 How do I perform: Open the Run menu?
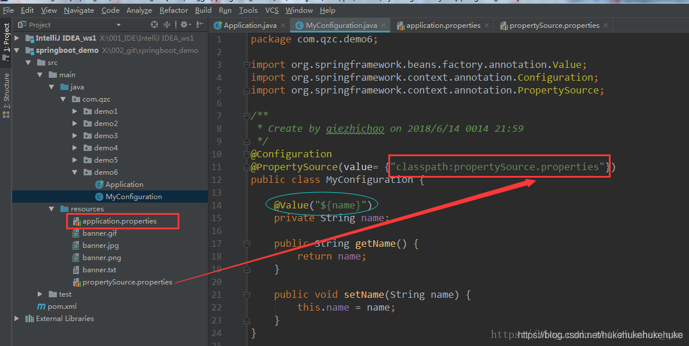tap(225, 10)
